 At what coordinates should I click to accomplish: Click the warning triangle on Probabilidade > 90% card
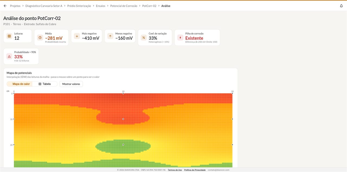tap(9, 56)
